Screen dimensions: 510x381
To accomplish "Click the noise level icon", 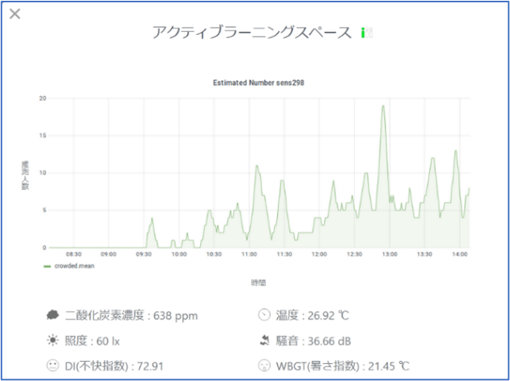I will [x=264, y=341].
